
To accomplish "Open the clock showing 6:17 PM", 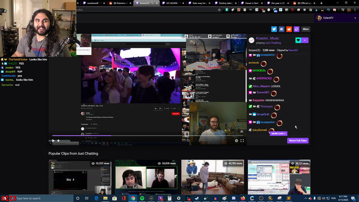I will click(343, 198).
